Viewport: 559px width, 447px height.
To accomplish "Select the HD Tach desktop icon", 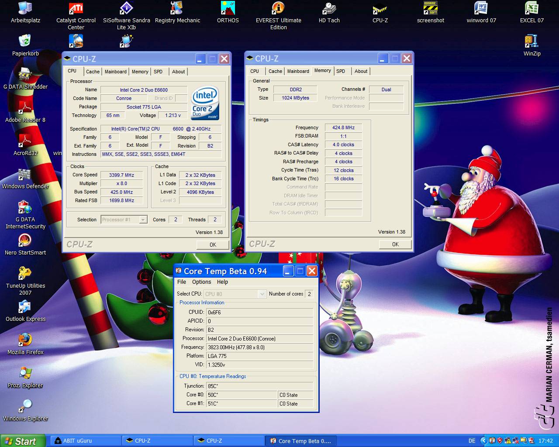I will (x=329, y=12).
